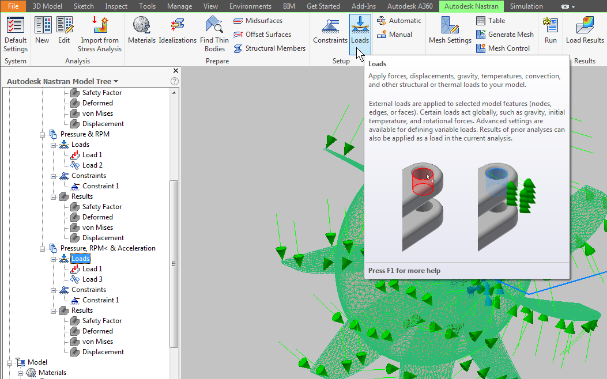Click the Autodesk Nastran tab
Screen dimensions: 607x379
[x=471, y=6]
